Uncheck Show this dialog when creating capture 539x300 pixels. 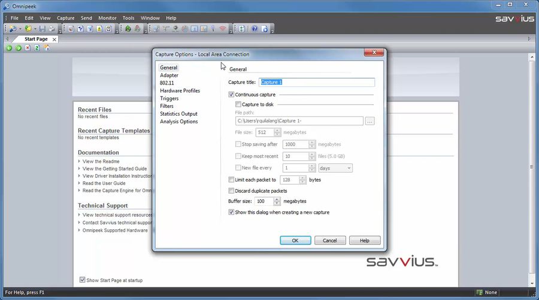231,212
